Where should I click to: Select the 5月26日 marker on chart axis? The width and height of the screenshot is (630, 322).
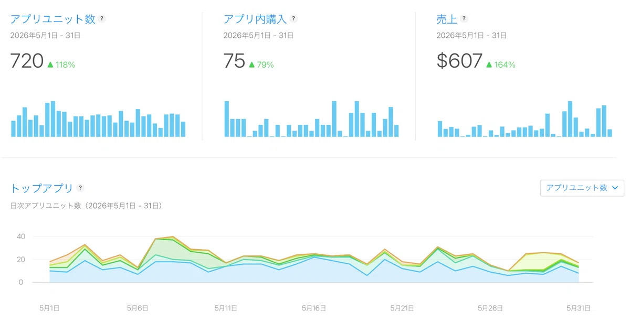point(490,308)
